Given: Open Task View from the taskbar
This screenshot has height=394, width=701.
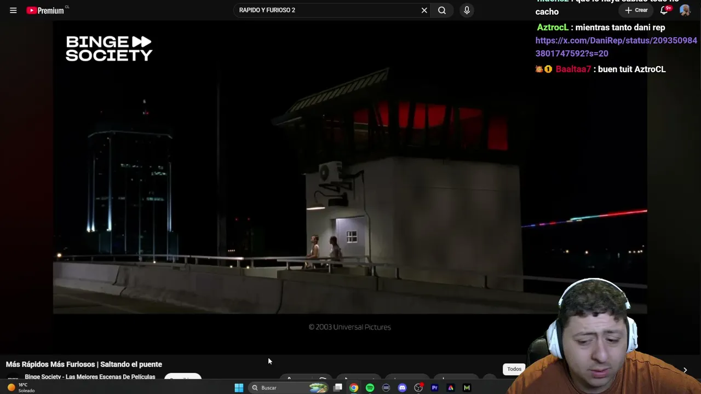Looking at the screenshot, I should (x=338, y=387).
